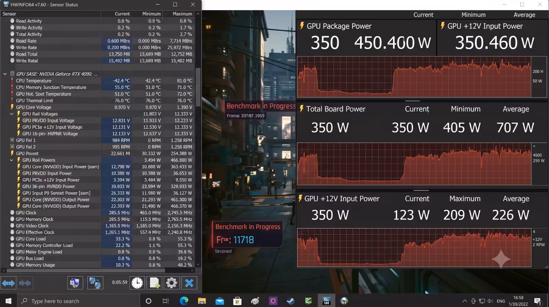Click the Paint palette taskbar icon
This screenshot has width=549, height=307.
255,301
